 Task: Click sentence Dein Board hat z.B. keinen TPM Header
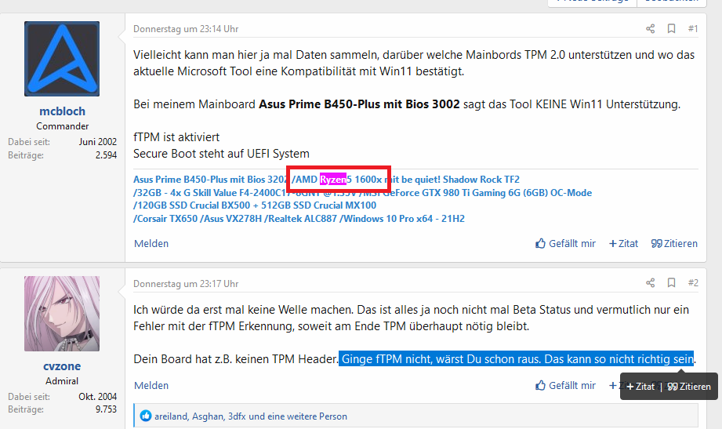236,359
